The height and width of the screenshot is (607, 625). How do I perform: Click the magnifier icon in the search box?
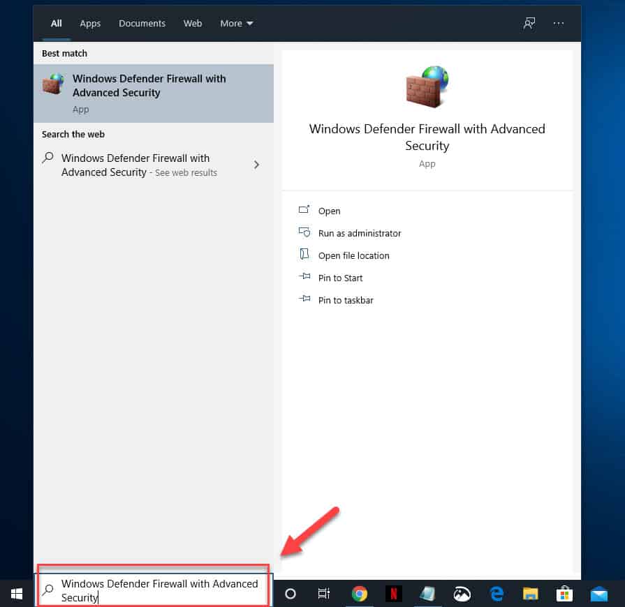[48, 590]
